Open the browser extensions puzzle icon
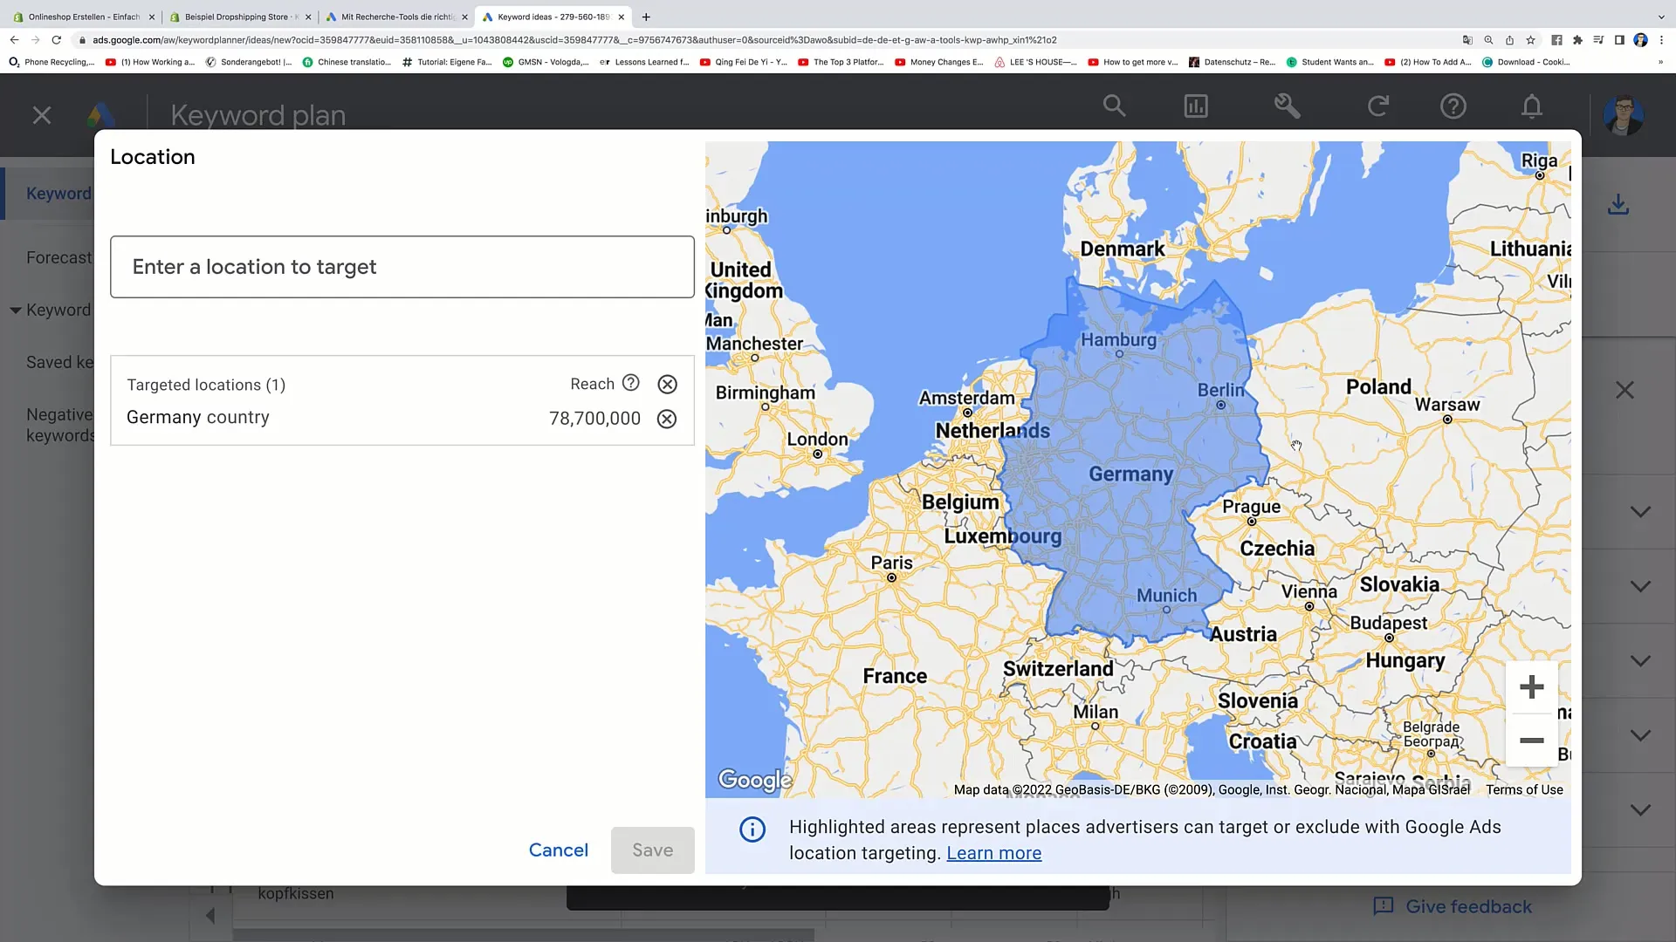Screen dimensions: 1676x942 1577,40
